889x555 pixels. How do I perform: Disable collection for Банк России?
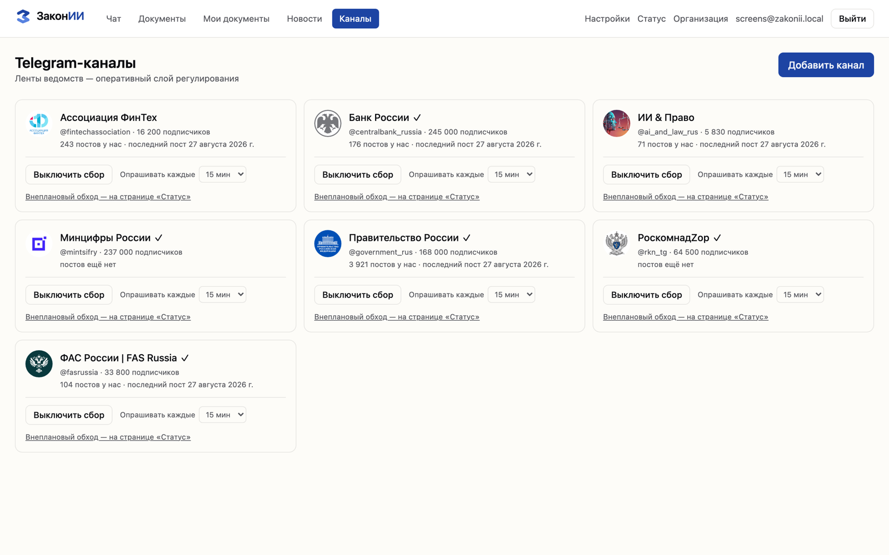coord(358,174)
